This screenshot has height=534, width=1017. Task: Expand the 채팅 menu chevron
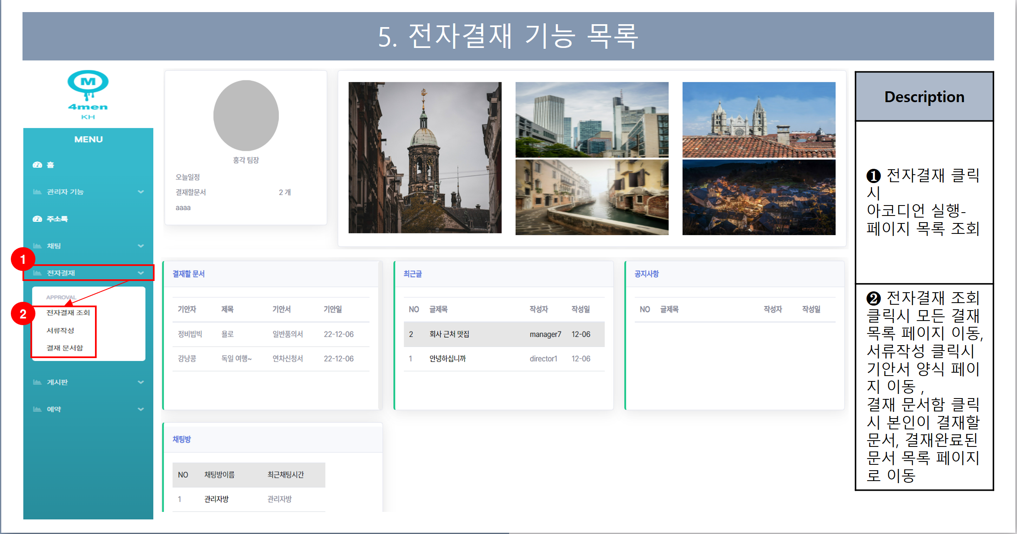(141, 246)
